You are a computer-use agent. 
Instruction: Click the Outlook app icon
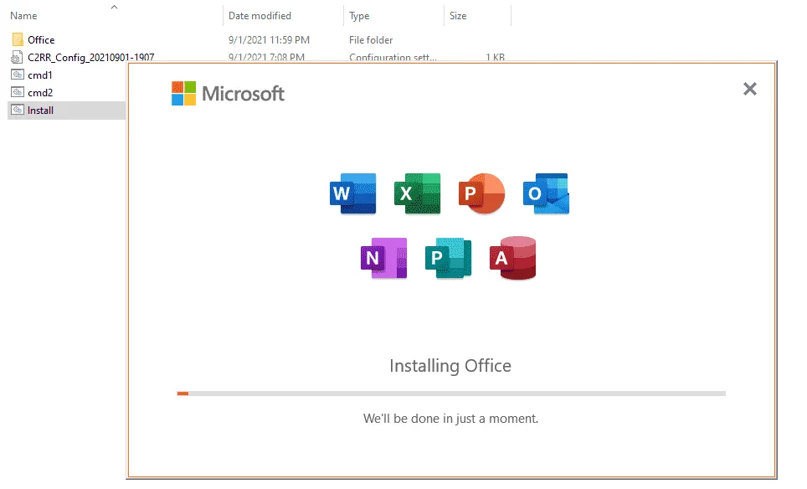pyautogui.click(x=546, y=193)
